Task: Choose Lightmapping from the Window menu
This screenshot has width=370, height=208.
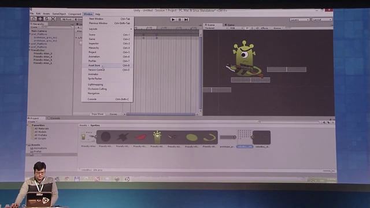Action: (108, 84)
